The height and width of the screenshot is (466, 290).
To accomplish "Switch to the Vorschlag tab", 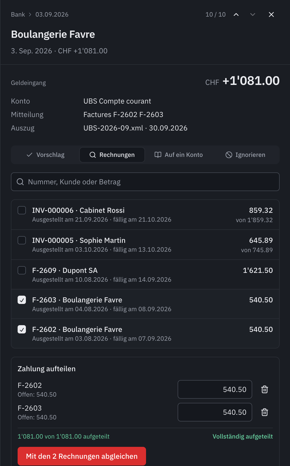I will tap(46, 155).
